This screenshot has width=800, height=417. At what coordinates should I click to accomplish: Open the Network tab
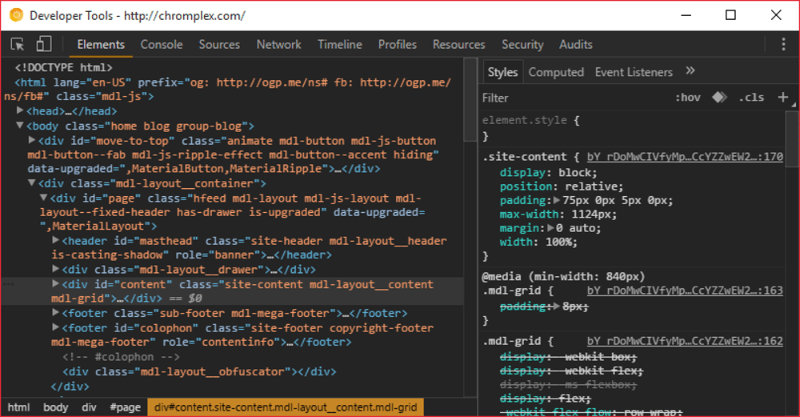click(x=278, y=44)
